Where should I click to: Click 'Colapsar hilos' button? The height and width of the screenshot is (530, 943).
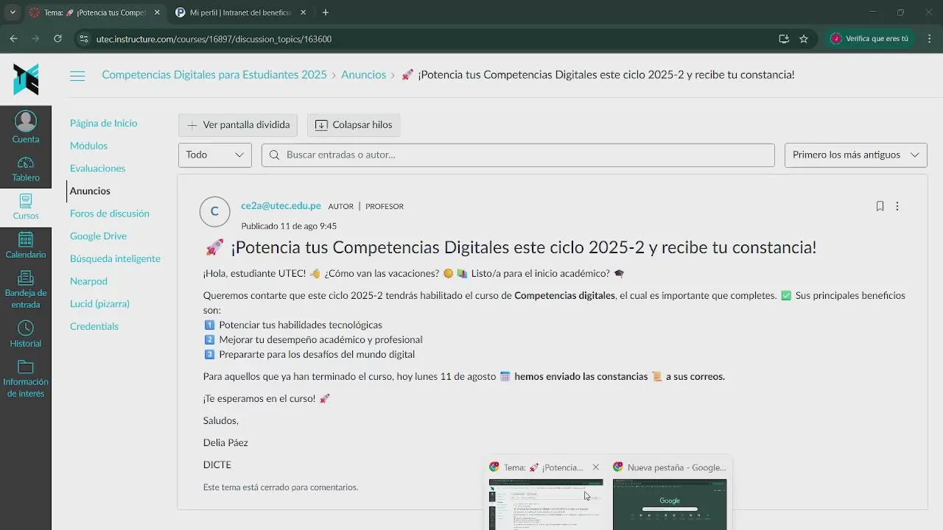click(354, 125)
